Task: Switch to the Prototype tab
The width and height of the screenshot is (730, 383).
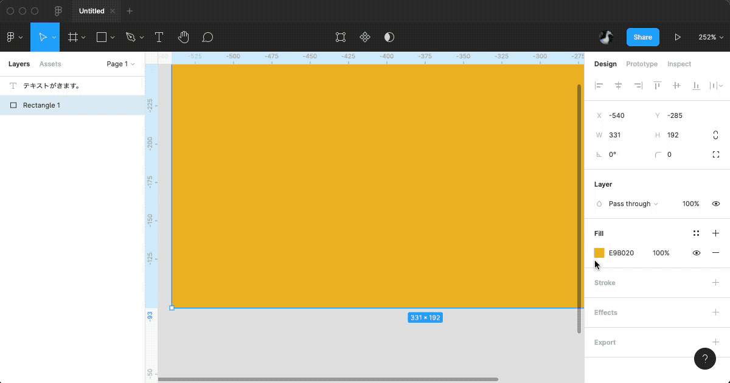Action: 641,64
